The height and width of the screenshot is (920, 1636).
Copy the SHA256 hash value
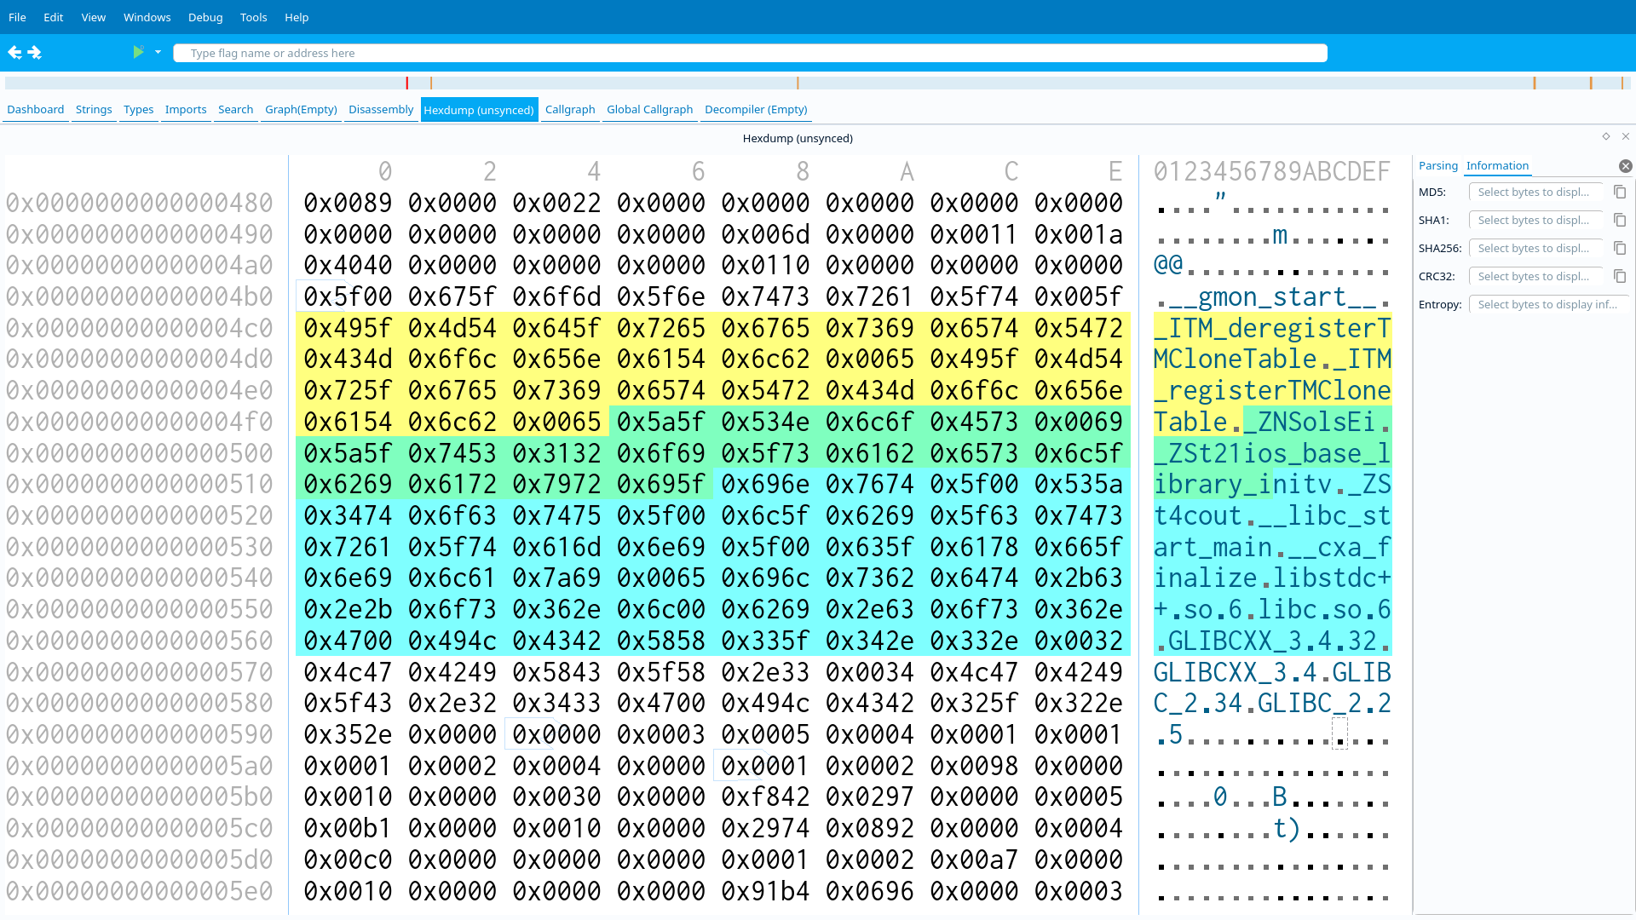click(x=1620, y=249)
